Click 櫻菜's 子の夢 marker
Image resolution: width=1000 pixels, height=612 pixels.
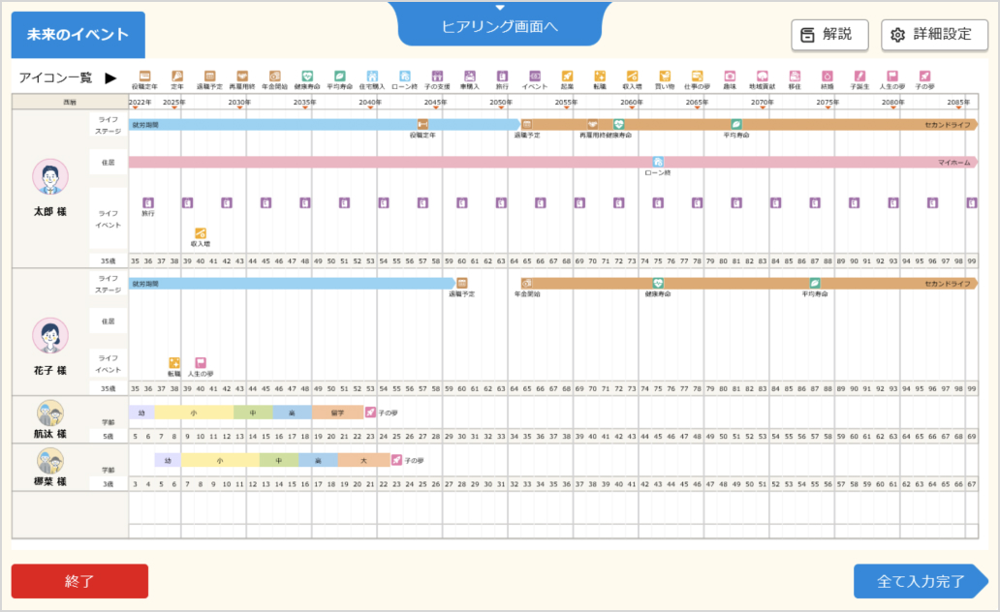[x=396, y=460]
